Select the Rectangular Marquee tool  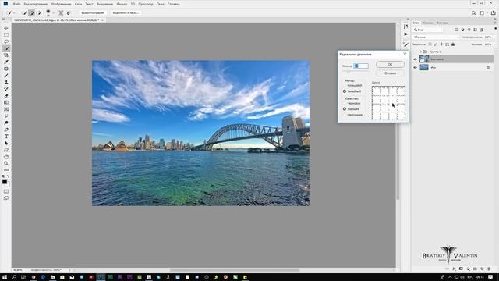pos(6,35)
